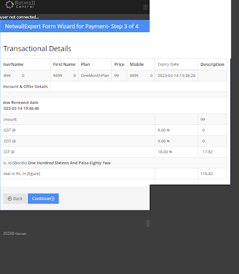The width and height of the screenshot is (239, 274).
Task: Select the OneMonthPlan cell
Action: pos(95,75)
